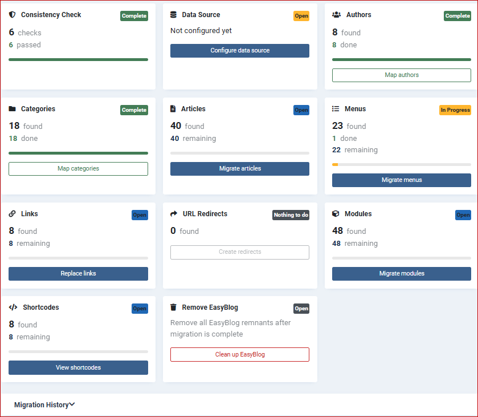Click View shortcodes

78,367
